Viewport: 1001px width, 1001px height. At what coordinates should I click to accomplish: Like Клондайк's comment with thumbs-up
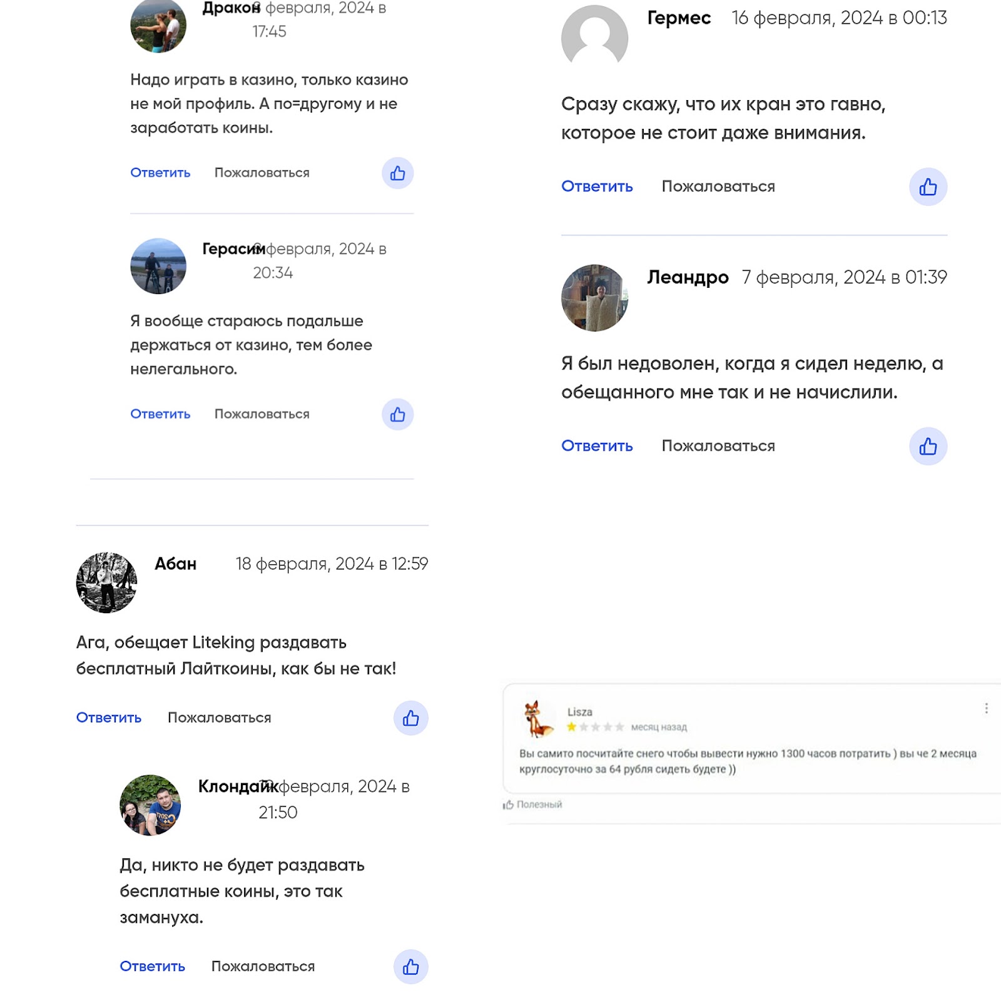pos(411,967)
